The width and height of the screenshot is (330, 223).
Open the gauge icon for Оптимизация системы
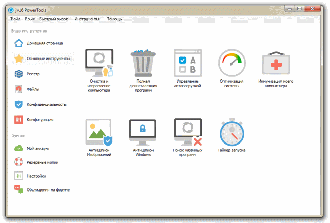pyautogui.click(x=232, y=63)
